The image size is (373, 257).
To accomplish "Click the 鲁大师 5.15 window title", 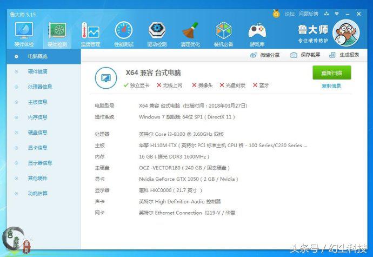I will pyautogui.click(x=23, y=15).
